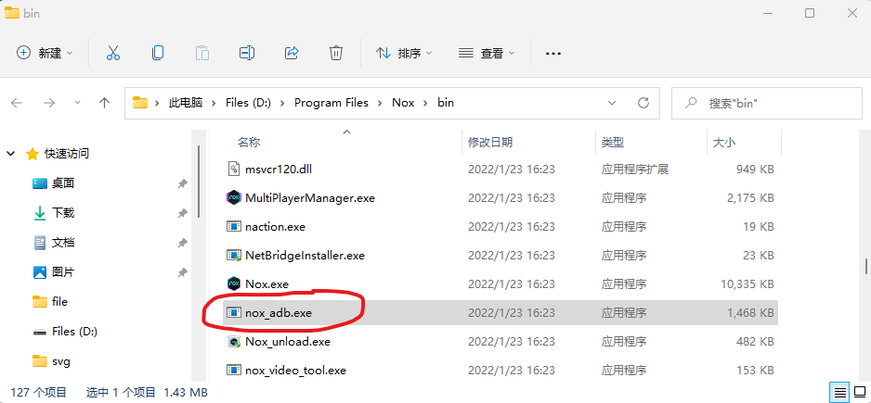This screenshot has height=403, width=871.
Task: Sort by 大小 column header
Action: (723, 143)
